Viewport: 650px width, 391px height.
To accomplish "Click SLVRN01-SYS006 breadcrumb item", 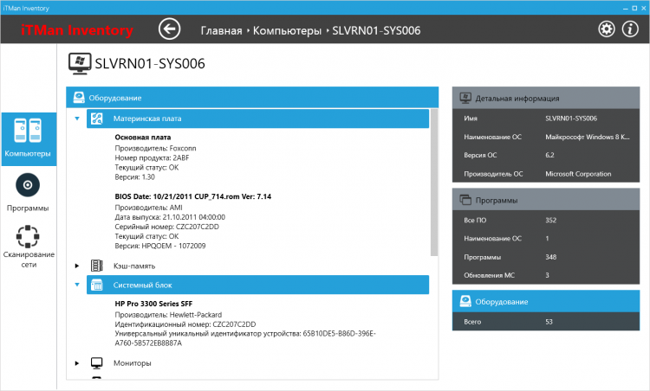I will coord(376,30).
